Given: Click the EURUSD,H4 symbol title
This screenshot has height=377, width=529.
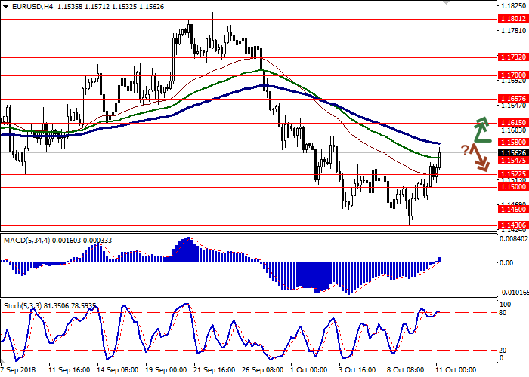Looking at the screenshot, I should click(x=32, y=6).
